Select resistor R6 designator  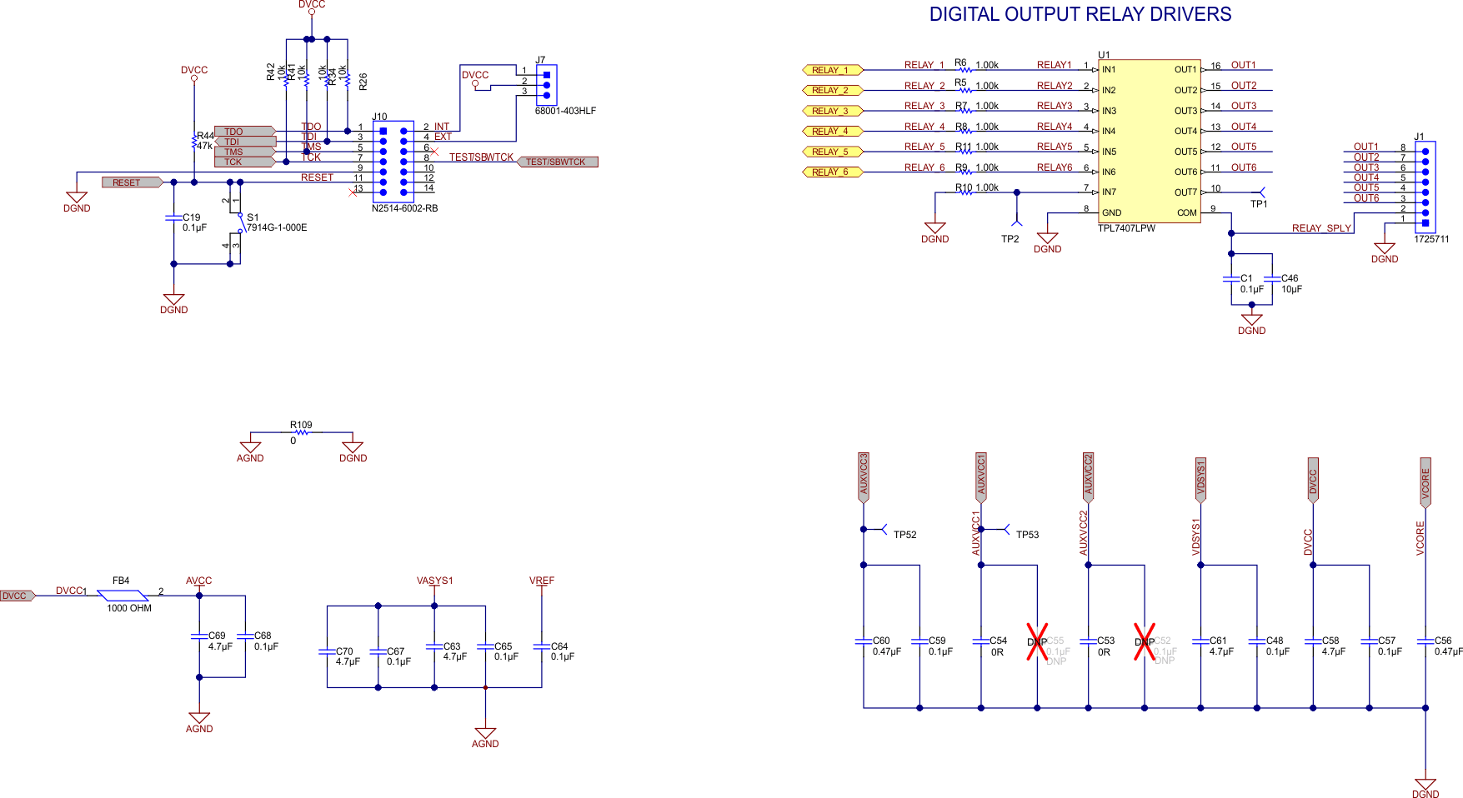(961, 63)
